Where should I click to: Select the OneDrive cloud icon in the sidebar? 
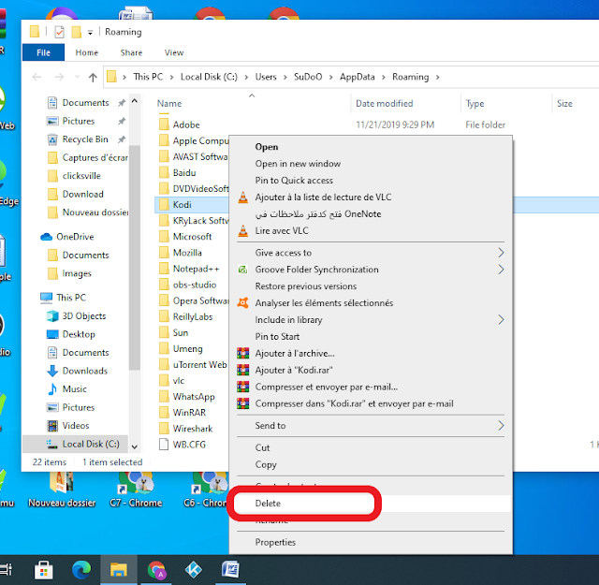[46, 237]
